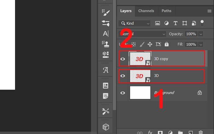This screenshot has height=134, width=214.
Task: Hide the 3D copy layer
Action: pyautogui.click(x=123, y=59)
